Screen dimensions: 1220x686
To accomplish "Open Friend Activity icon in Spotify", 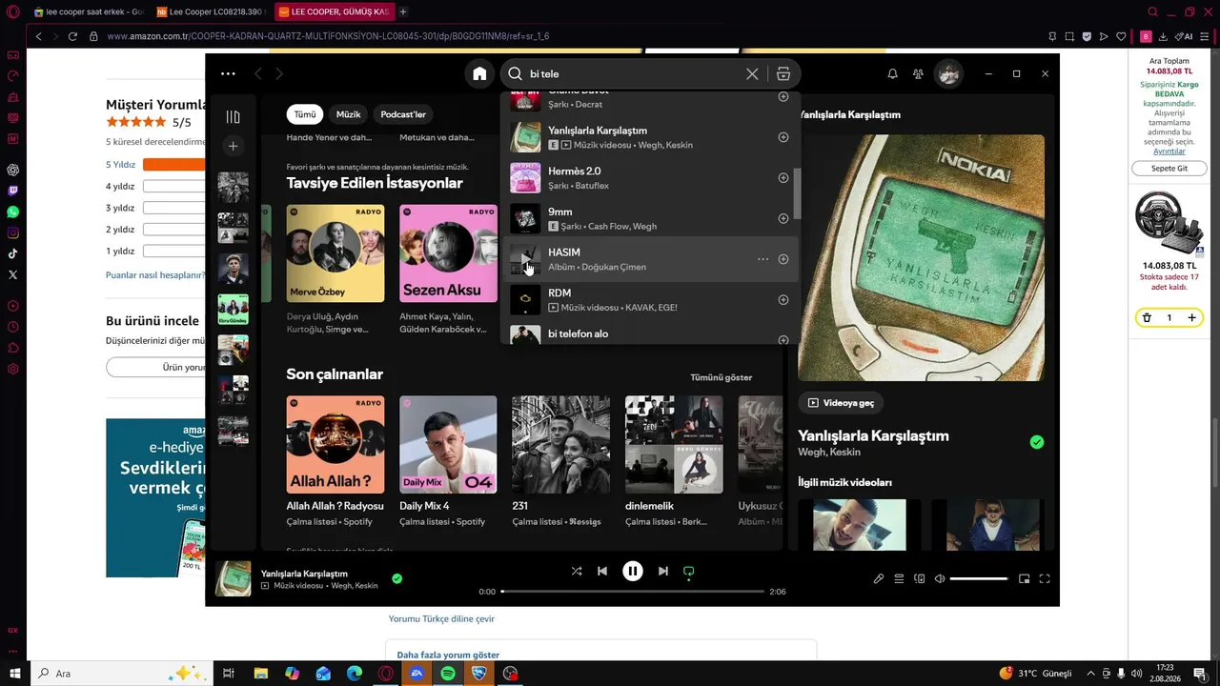I will [918, 73].
